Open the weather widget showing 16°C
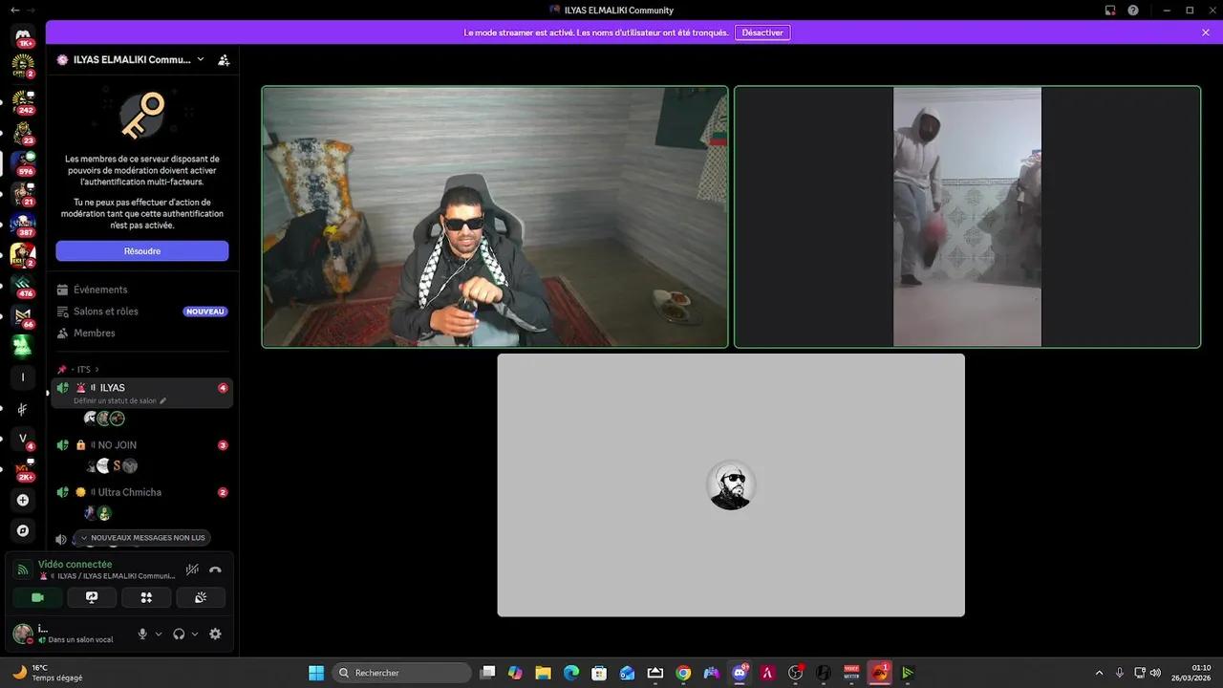Viewport: 1223px width, 688px height. [48, 673]
